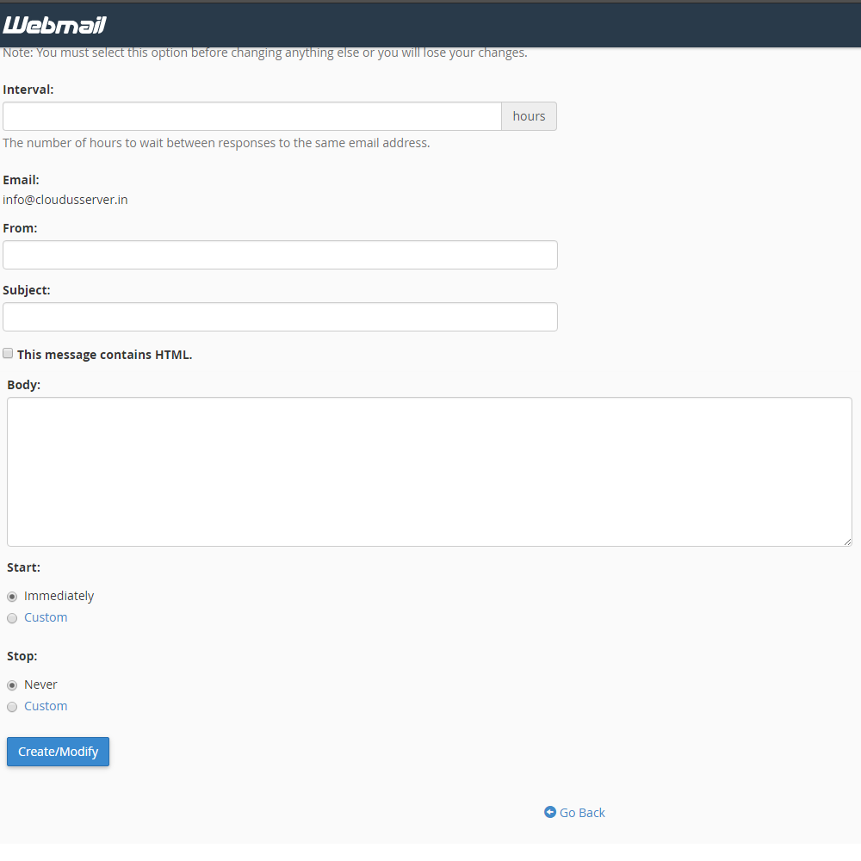Click the Webmail logo
Screen dimensions: 861x861
click(54, 25)
